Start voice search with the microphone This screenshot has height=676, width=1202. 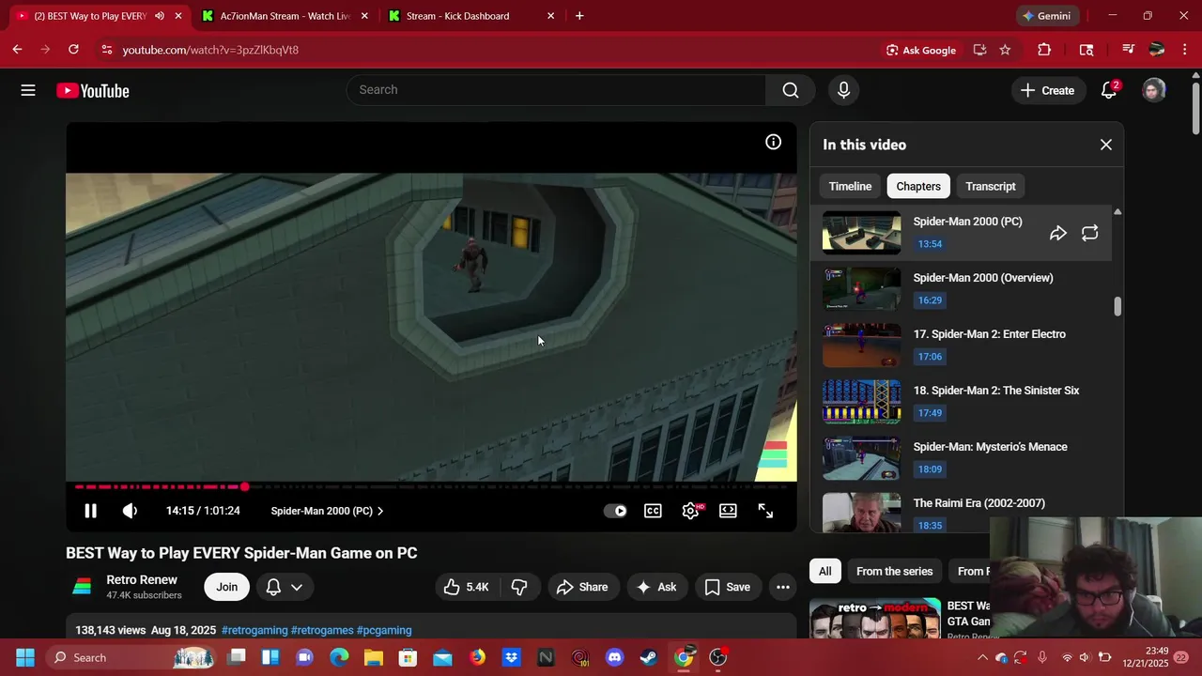click(x=843, y=90)
